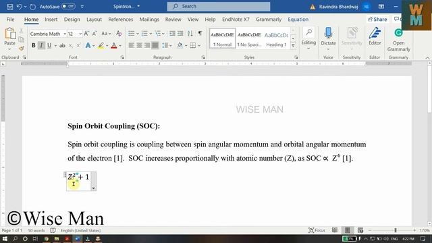The image size is (432, 243).
Task: Click the Focus mode button
Action: click(317, 230)
